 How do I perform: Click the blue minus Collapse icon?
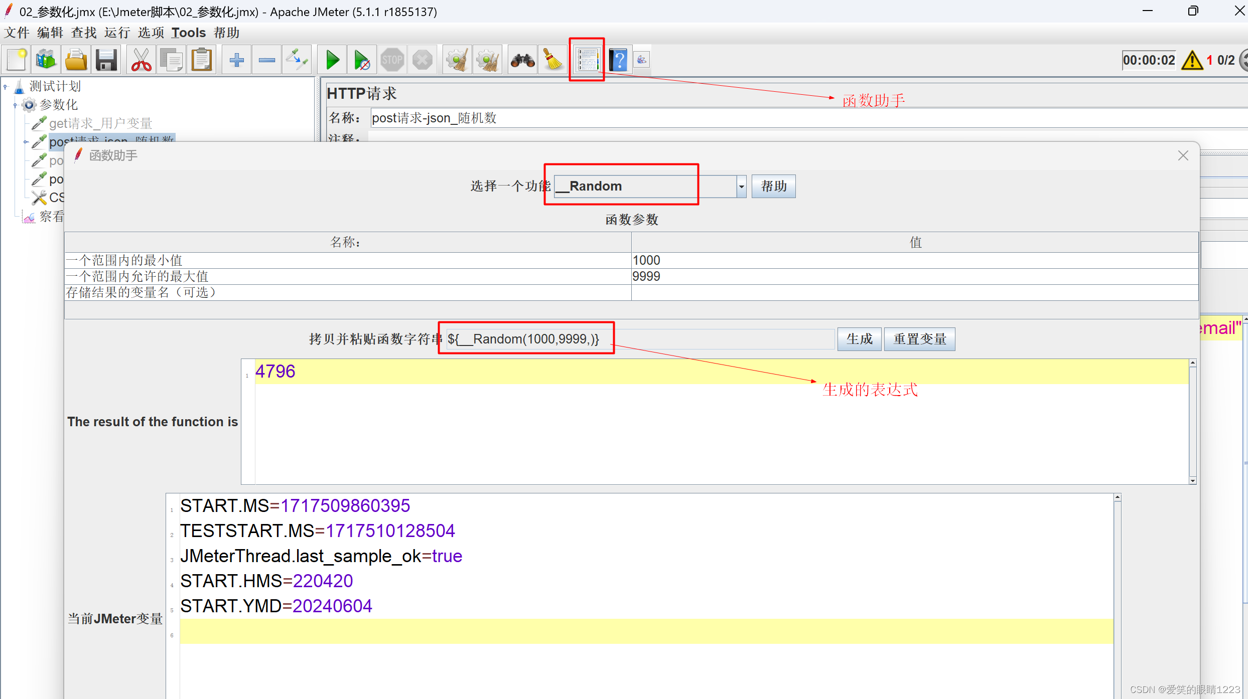(266, 60)
